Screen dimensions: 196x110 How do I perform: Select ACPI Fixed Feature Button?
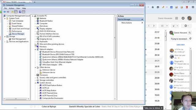pos(52,85)
